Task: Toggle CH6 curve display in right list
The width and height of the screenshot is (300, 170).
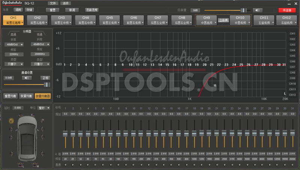Action: 292,61
